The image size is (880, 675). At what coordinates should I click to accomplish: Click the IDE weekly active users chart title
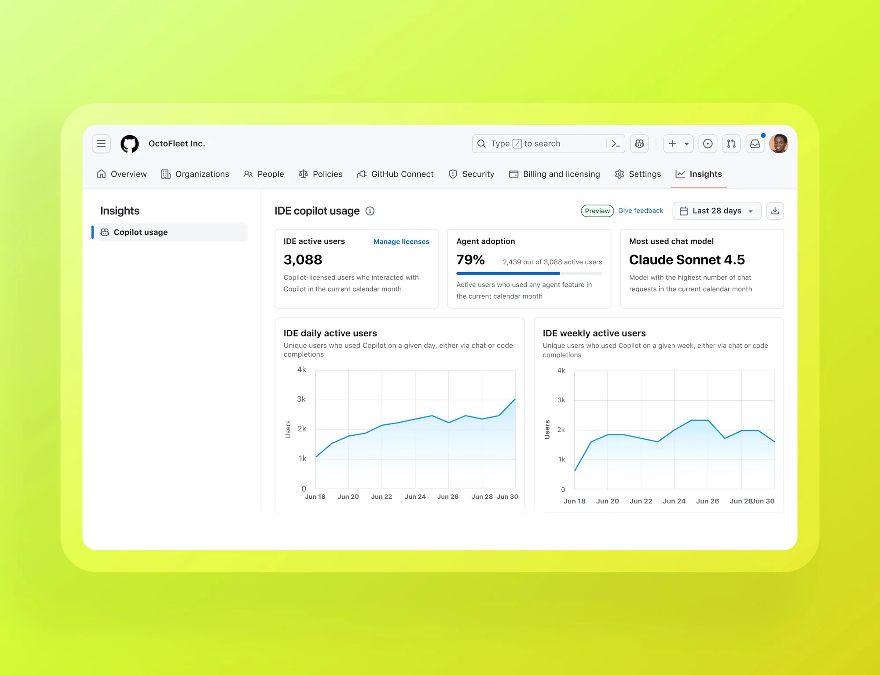pyautogui.click(x=594, y=333)
